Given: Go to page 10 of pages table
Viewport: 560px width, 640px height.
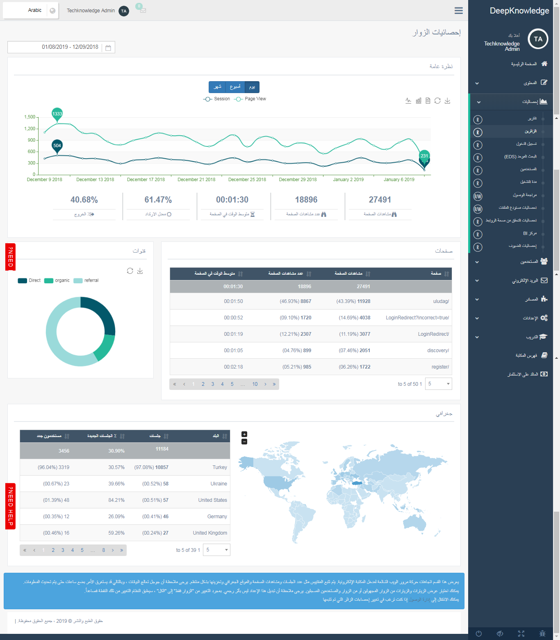Looking at the screenshot, I should (255, 384).
